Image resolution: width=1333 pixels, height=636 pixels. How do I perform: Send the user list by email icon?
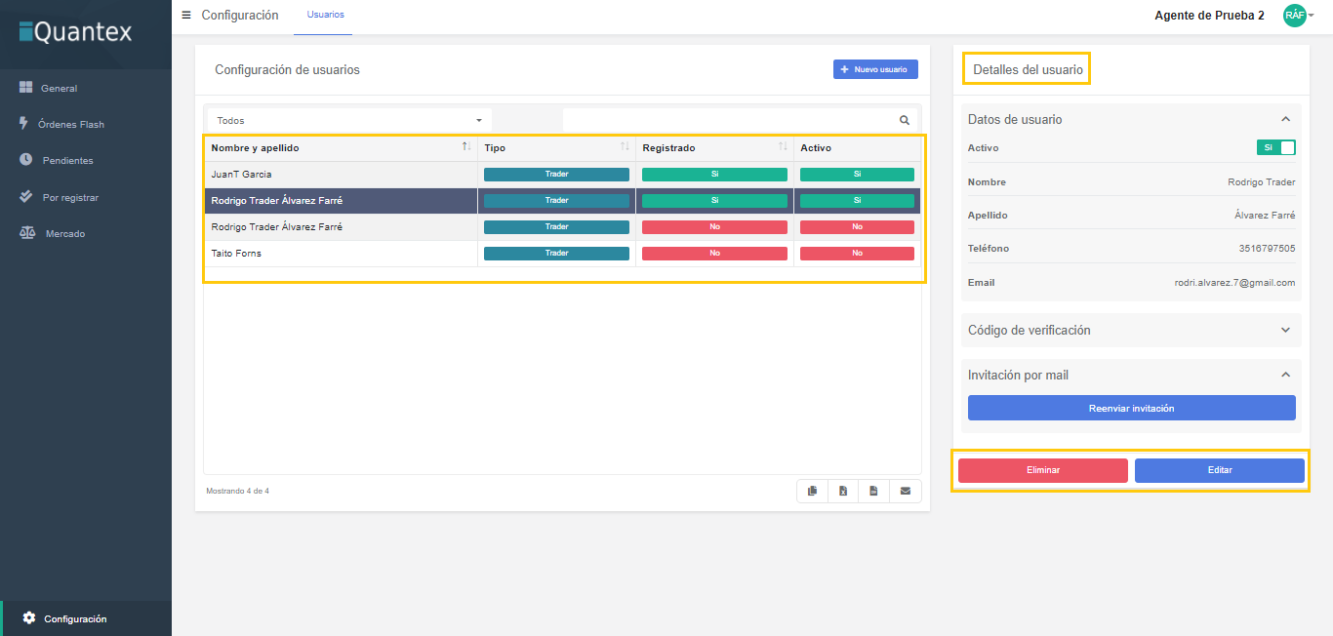905,491
